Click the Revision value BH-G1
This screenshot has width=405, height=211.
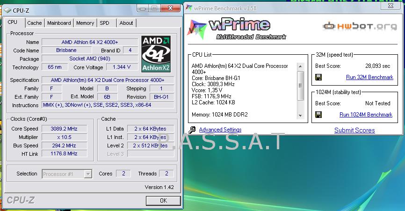161,97
